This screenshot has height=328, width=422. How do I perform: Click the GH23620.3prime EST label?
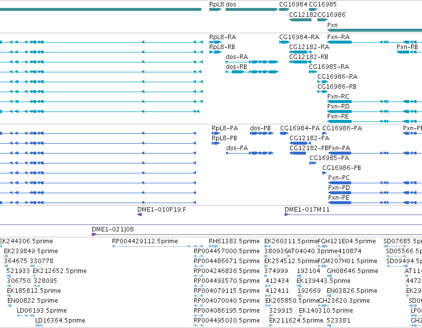tap(344, 301)
